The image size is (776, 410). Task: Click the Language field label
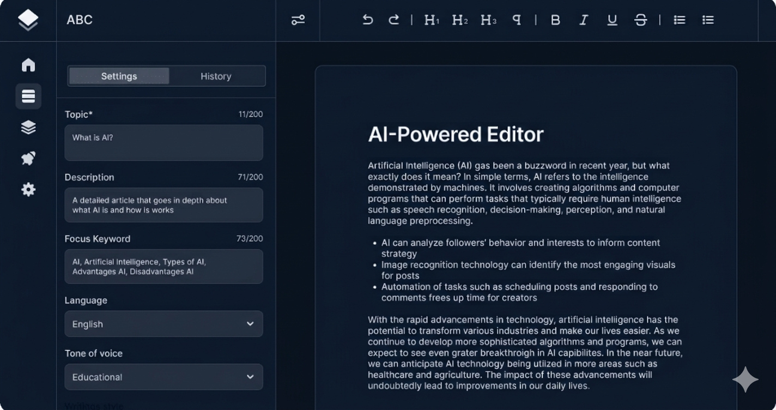86,300
